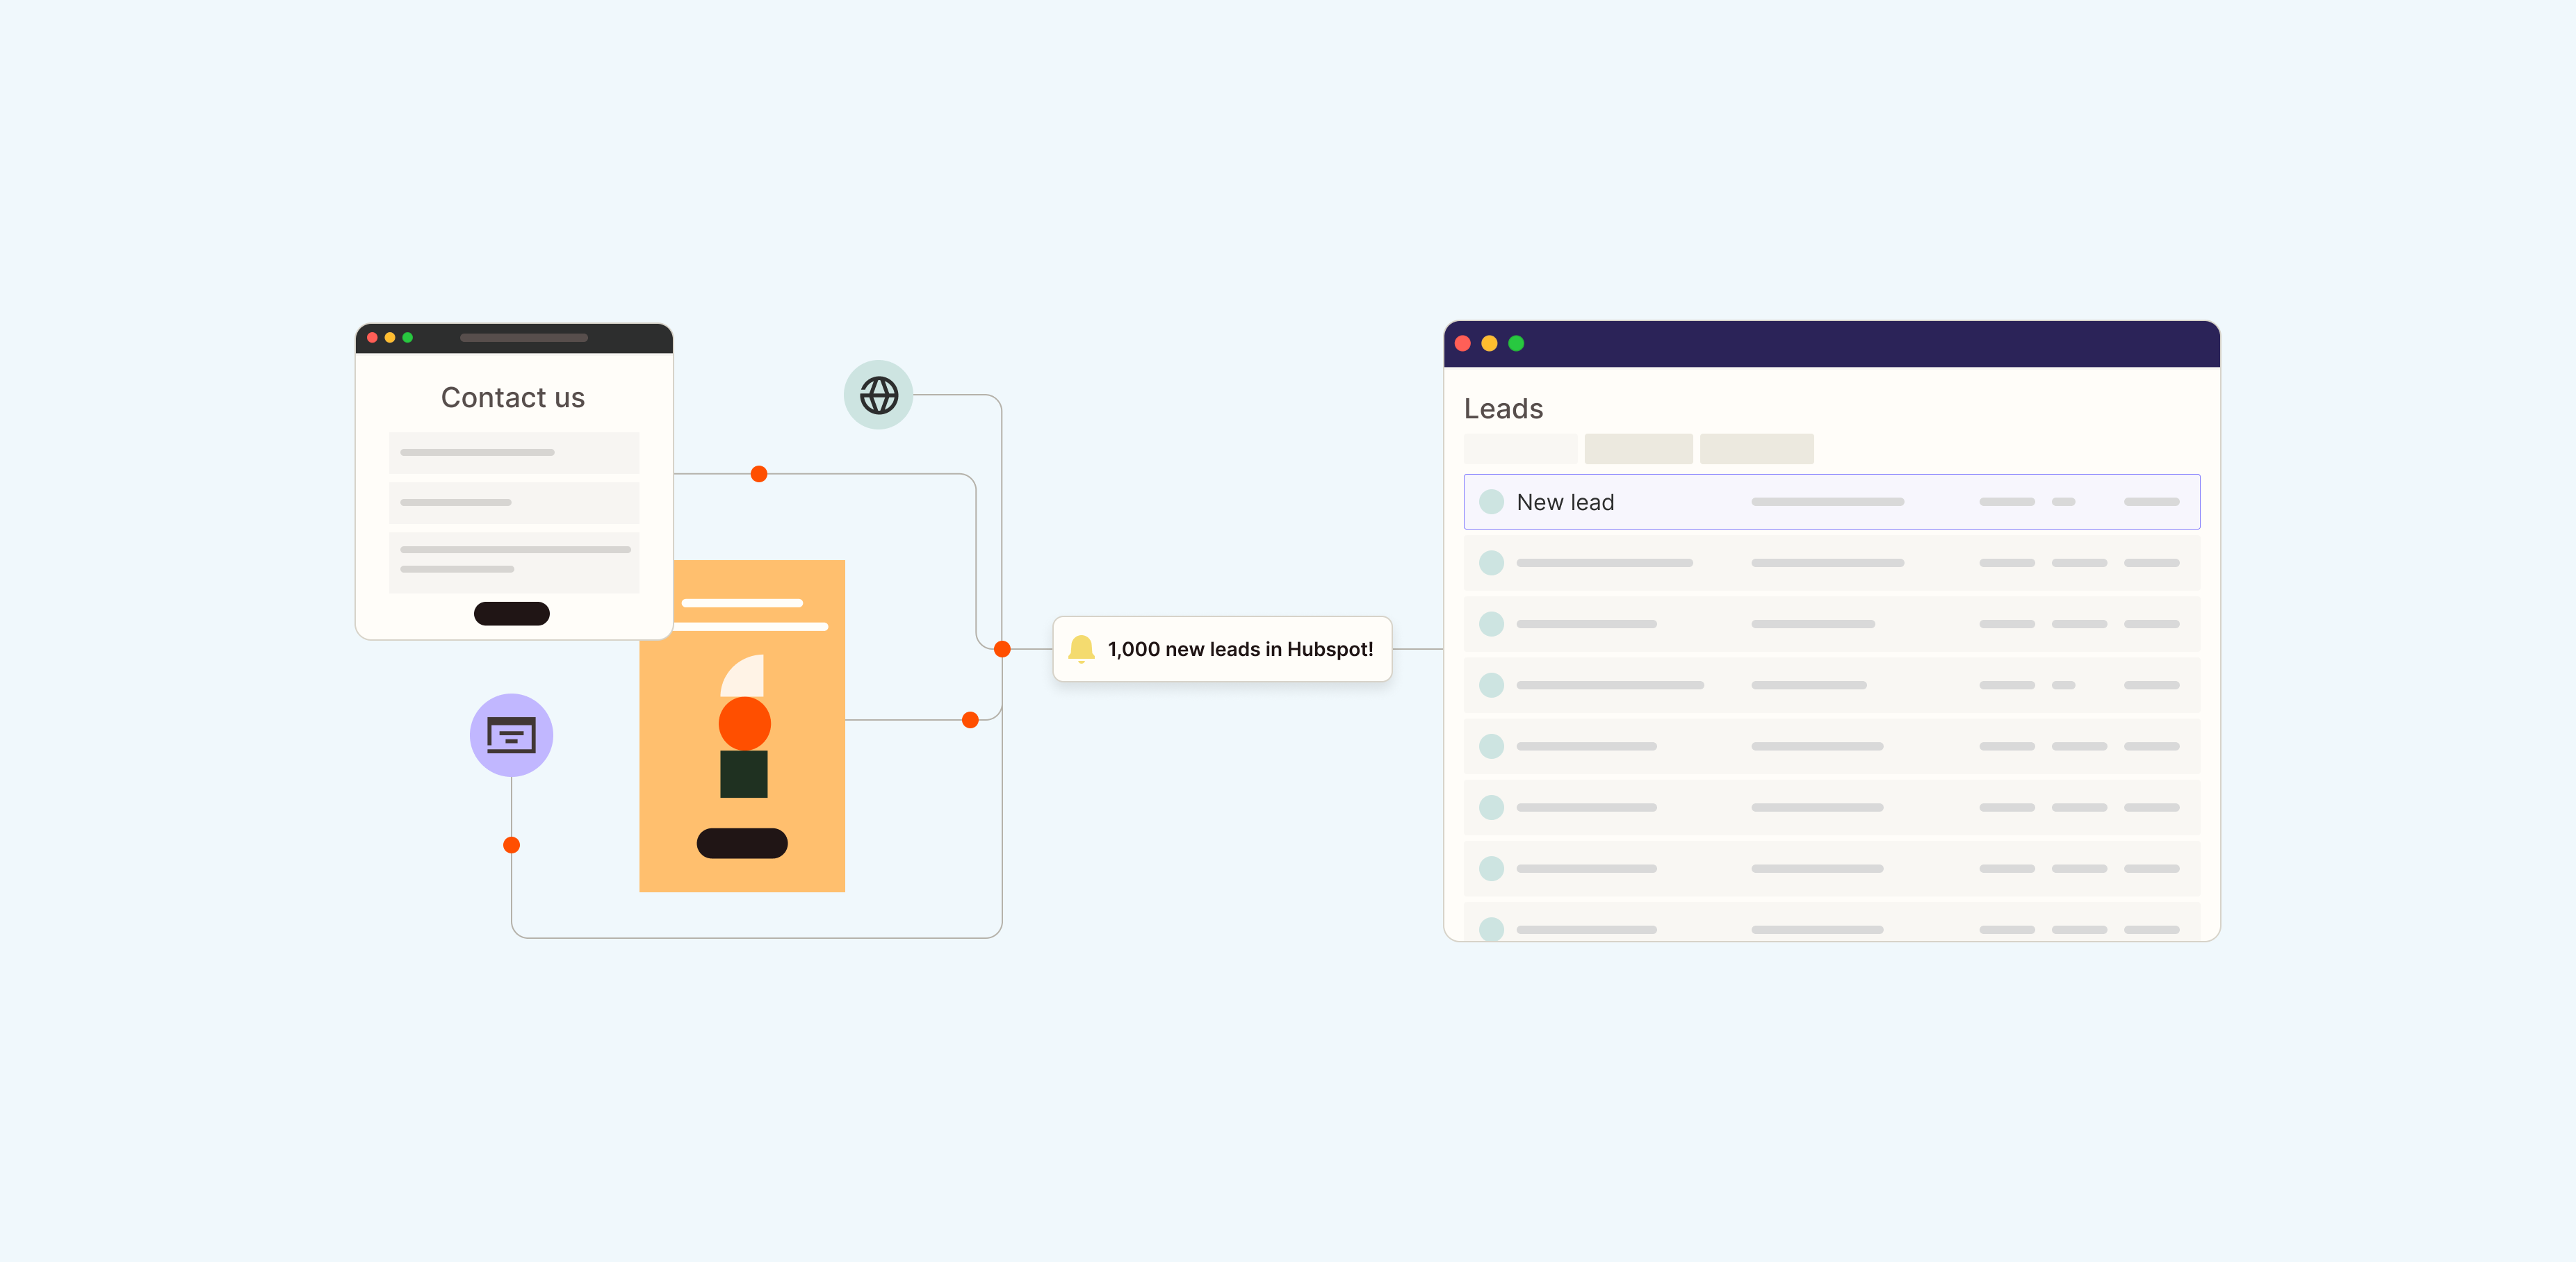Click the Contact us window address bar
Screen dimensions: 2576x1262
coord(523,338)
